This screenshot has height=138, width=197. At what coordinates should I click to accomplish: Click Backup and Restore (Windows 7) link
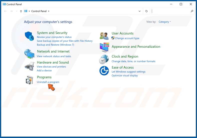55,45
